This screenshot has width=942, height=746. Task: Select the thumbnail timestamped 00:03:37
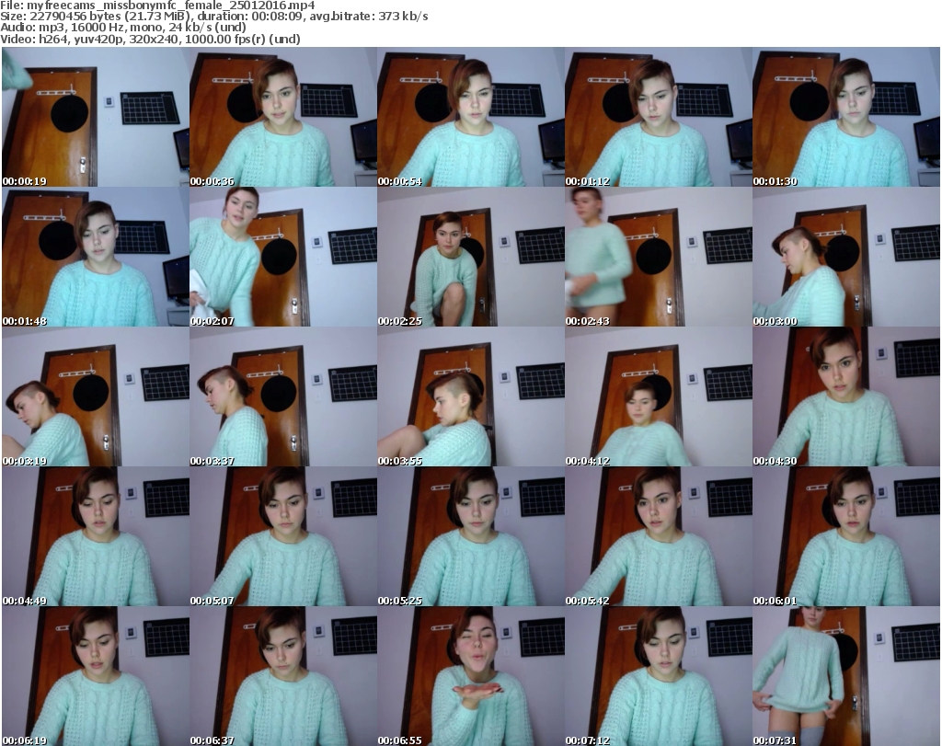click(283, 397)
